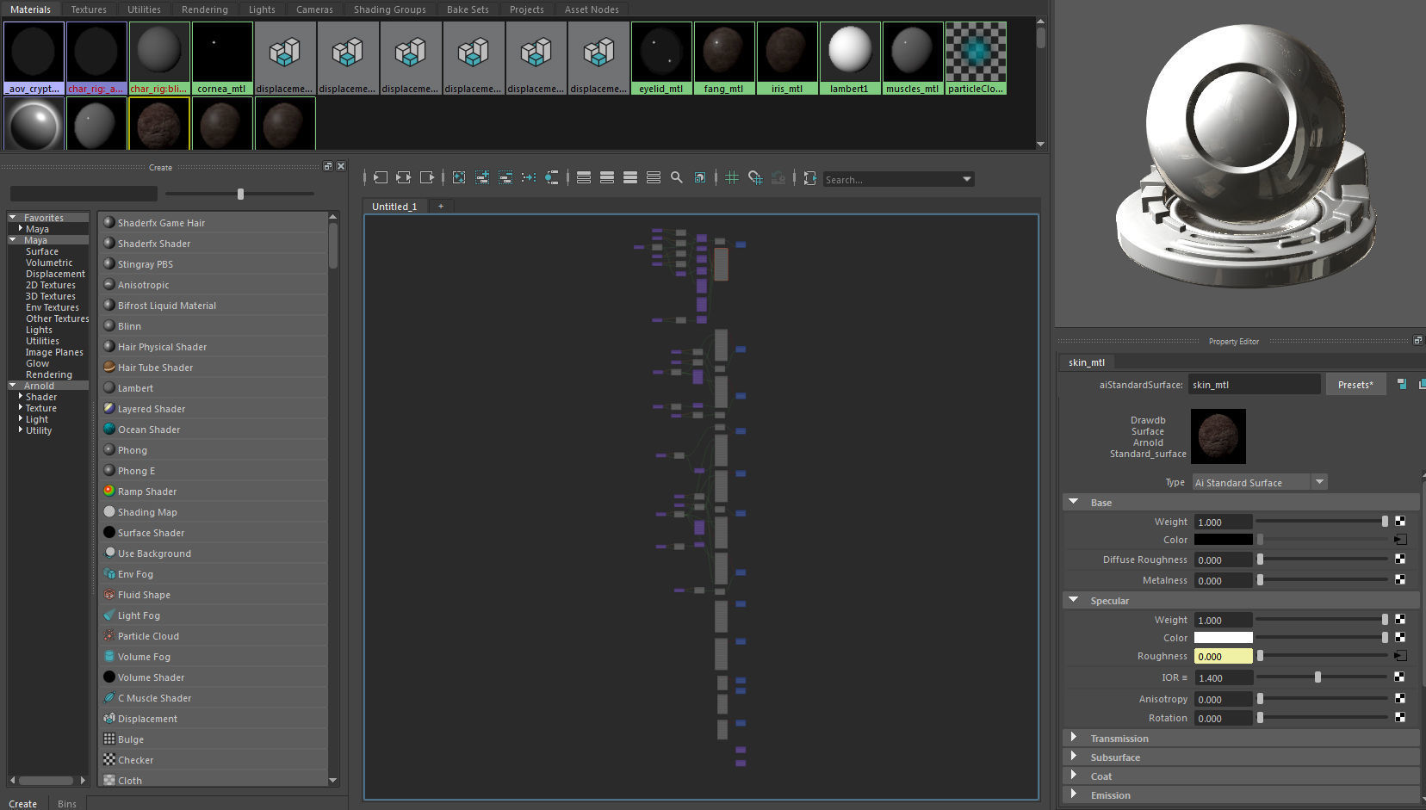Create a Checker texture node

[213, 760]
